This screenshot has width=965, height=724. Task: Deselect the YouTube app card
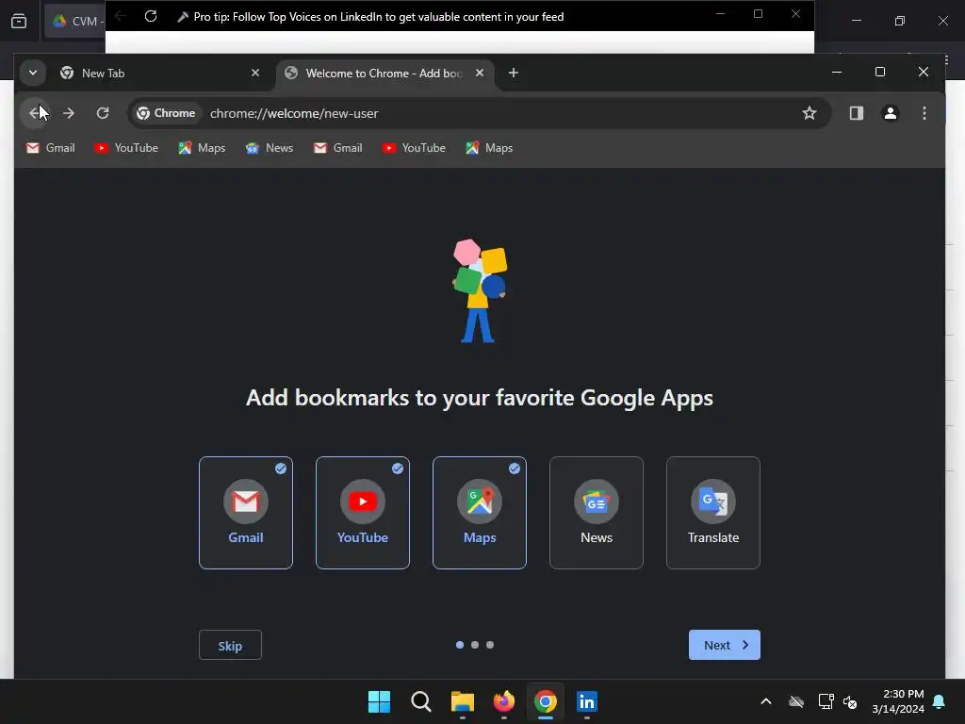(363, 513)
